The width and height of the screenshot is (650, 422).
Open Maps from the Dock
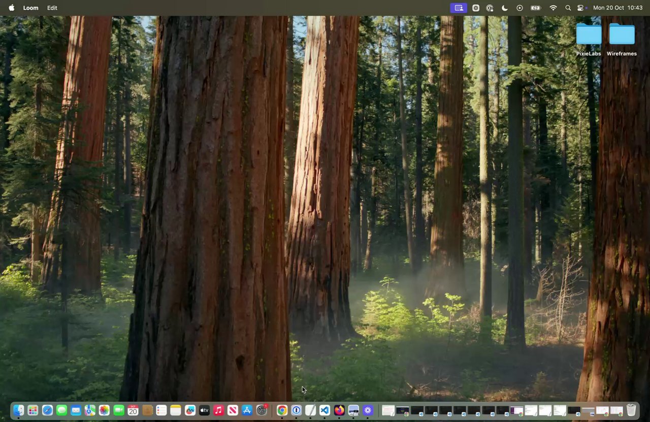pos(90,410)
